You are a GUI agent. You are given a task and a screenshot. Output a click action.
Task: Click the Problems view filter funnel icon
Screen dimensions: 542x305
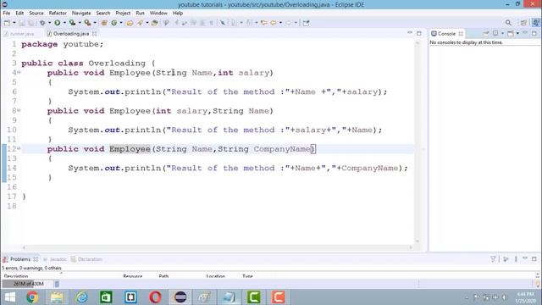[493, 258]
